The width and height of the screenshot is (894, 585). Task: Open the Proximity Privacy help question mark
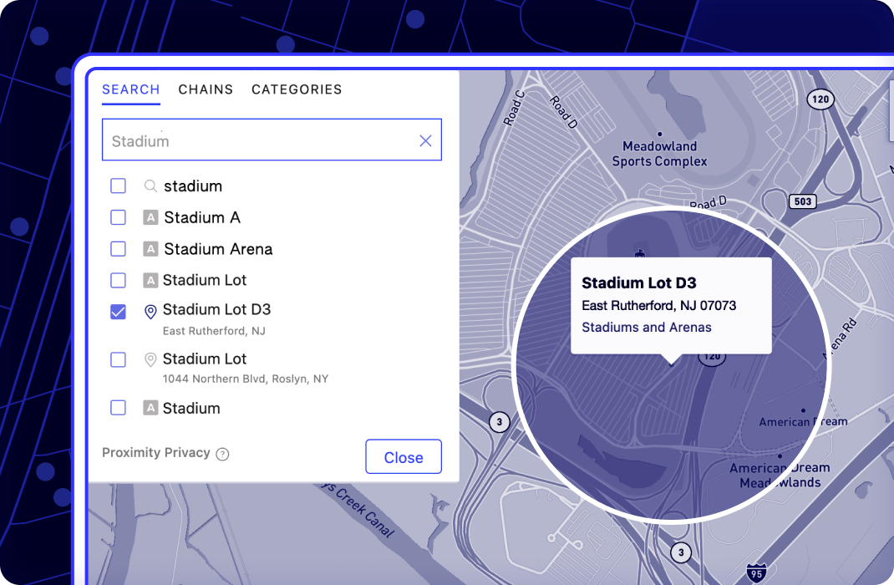[x=222, y=453]
